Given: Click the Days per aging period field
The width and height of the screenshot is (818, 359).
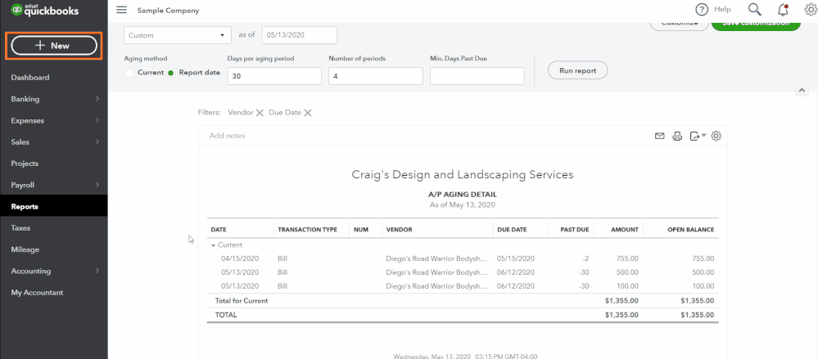Looking at the screenshot, I should [274, 76].
